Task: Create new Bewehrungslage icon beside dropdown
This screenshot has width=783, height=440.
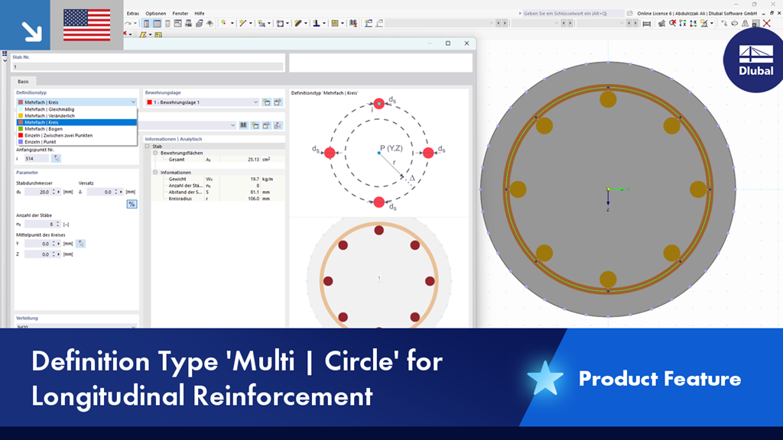Action: tap(267, 102)
